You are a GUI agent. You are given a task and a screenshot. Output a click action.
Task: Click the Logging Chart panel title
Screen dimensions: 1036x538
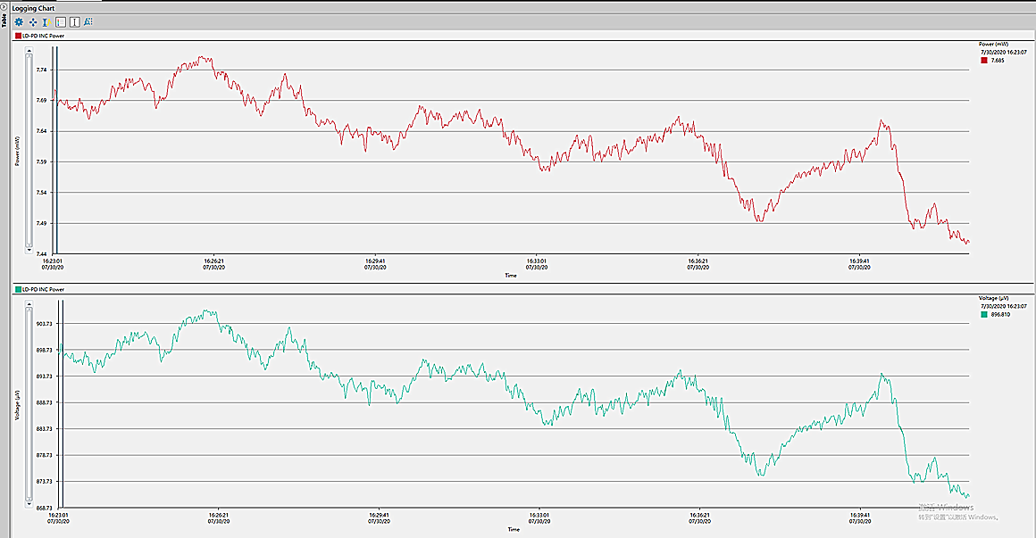click(34, 8)
